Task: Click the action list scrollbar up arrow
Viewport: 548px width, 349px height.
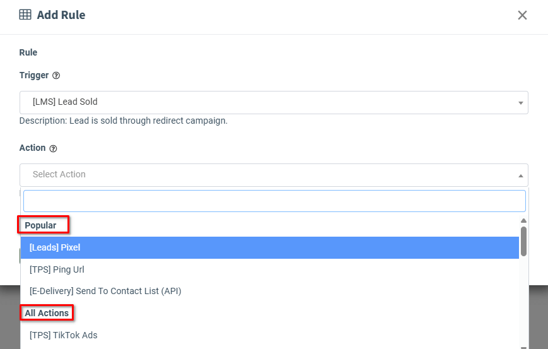Action: 523,220
